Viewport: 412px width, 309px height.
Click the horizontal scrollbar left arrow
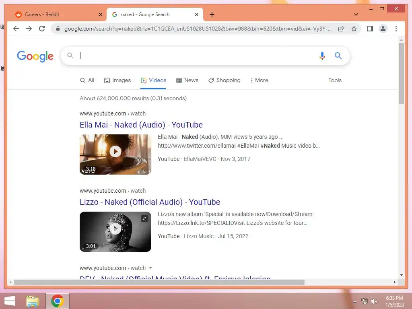pos(10,282)
